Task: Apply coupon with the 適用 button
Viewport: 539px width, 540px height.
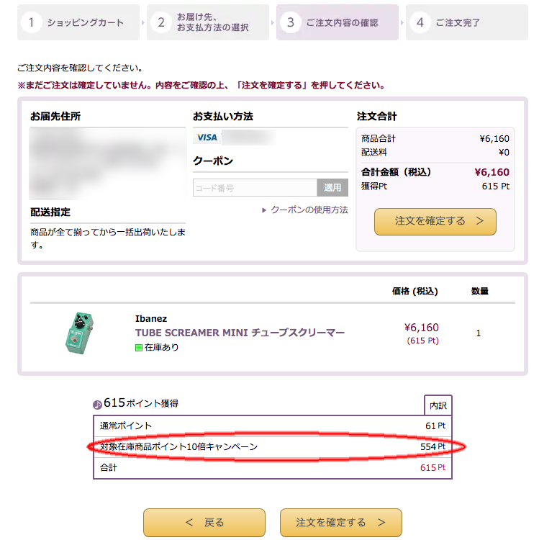Action: point(332,188)
